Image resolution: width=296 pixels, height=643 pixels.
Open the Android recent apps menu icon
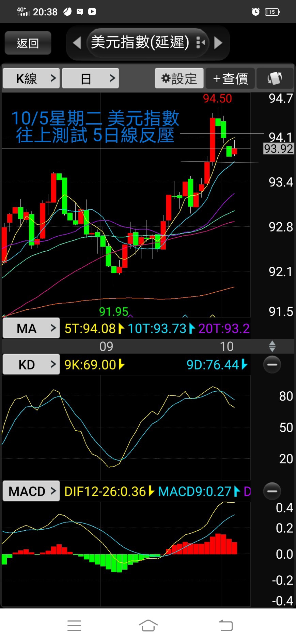[x=74, y=626]
